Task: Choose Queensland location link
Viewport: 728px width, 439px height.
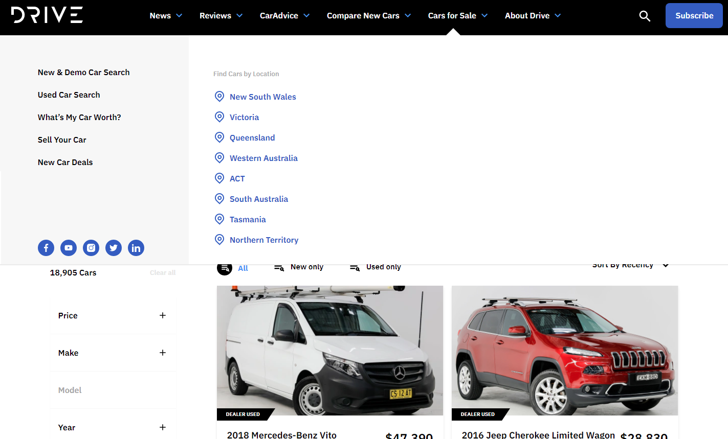Action: point(252,138)
